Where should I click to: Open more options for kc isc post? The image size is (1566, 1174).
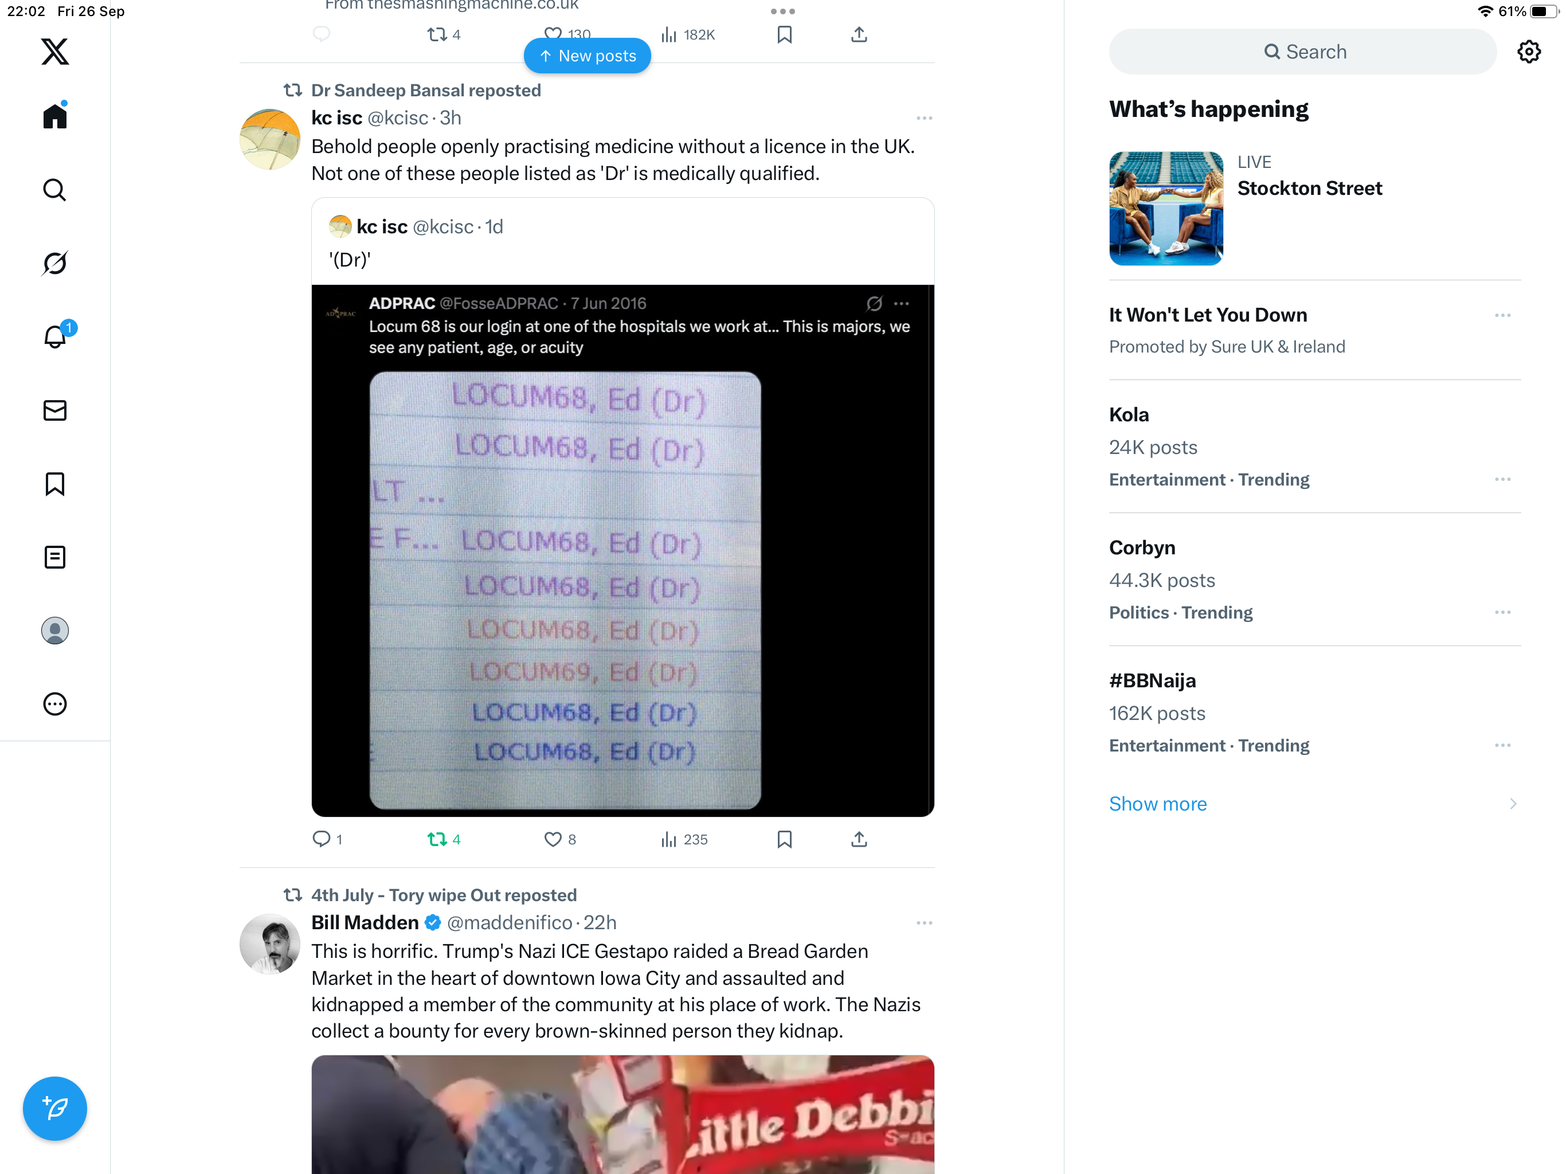click(x=924, y=118)
